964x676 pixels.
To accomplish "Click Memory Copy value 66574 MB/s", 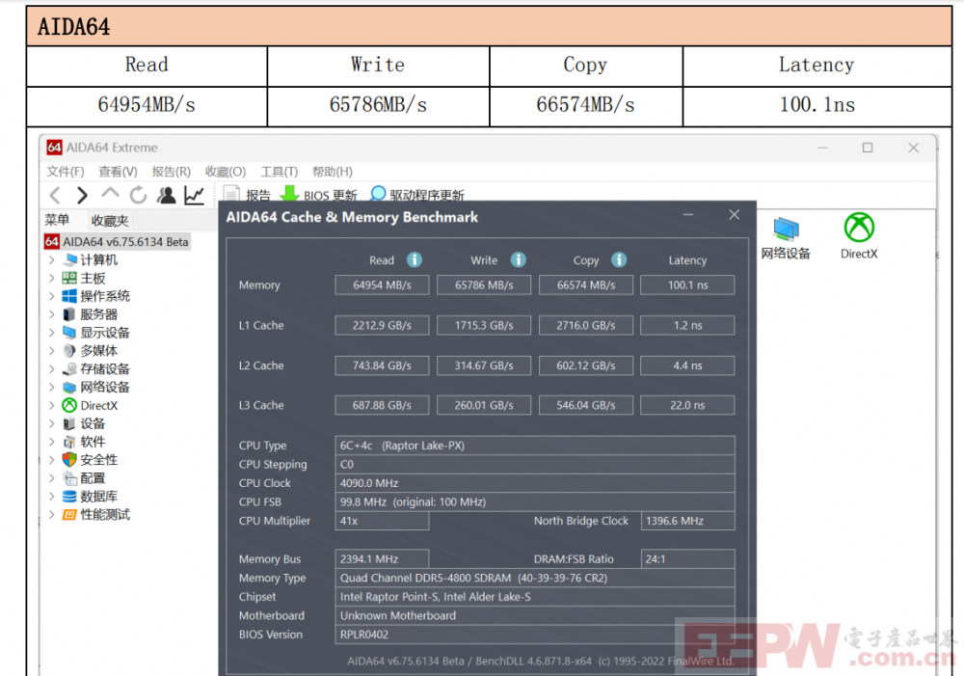I will 586,284.
